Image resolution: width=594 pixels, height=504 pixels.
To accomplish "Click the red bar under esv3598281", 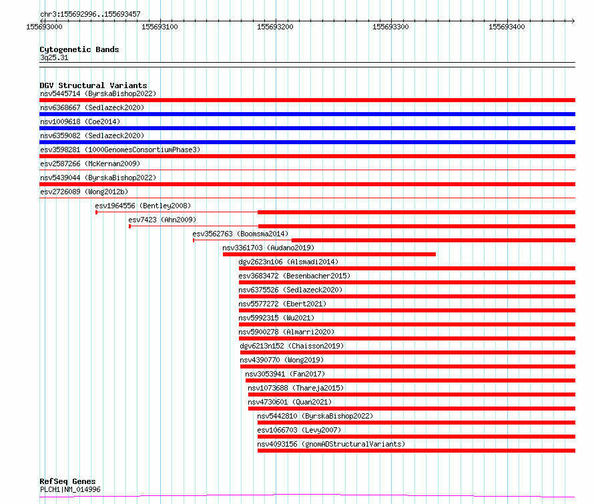I will click(307, 156).
